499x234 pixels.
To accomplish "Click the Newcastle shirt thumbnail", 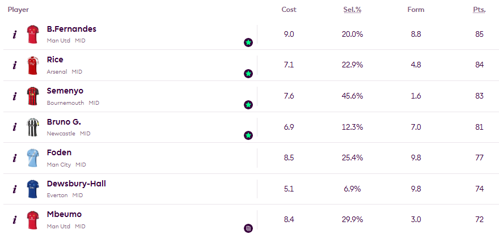I will [x=32, y=127].
